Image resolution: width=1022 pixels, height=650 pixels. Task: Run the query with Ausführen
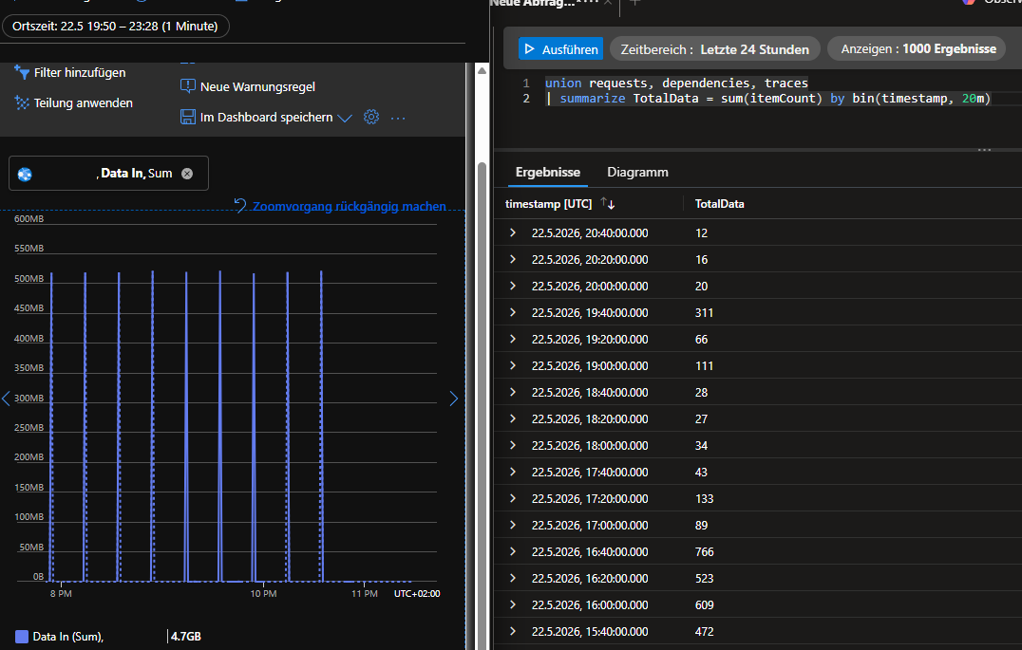coord(560,48)
